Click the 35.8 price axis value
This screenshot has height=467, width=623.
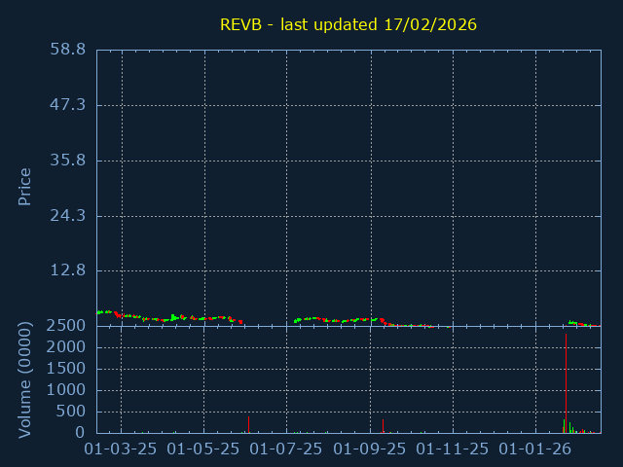(x=68, y=161)
